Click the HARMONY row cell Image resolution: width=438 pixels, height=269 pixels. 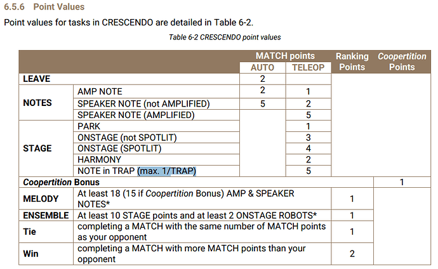pyautogui.click(x=156, y=160)
